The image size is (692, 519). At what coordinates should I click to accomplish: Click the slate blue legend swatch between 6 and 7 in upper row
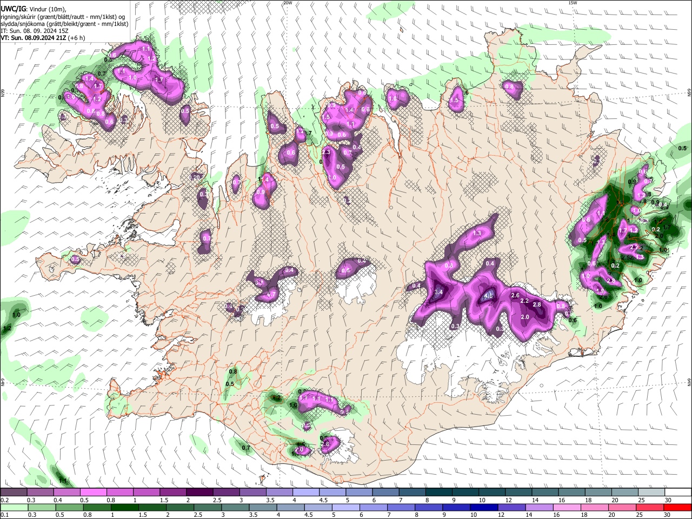tap(385, 493)
